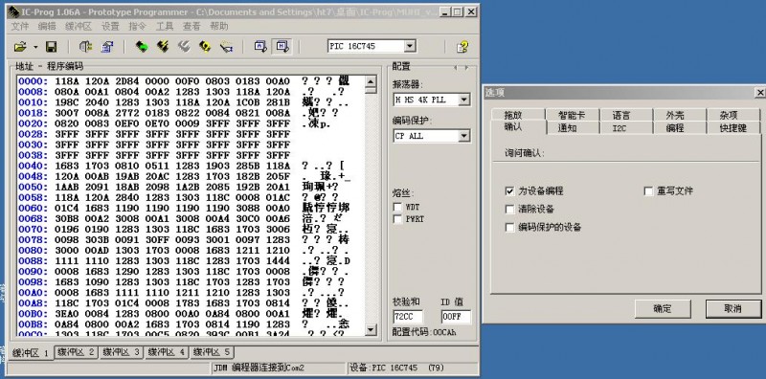Click the left arrow in 配置 panel header

pyautogui.click(x=456, y=68)
